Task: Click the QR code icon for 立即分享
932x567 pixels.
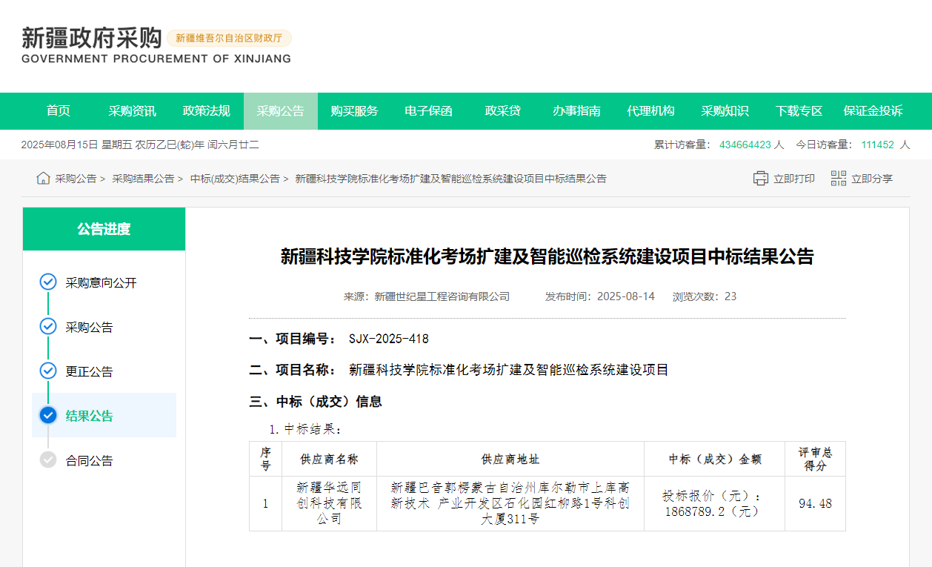Action: tap(839, 179)
